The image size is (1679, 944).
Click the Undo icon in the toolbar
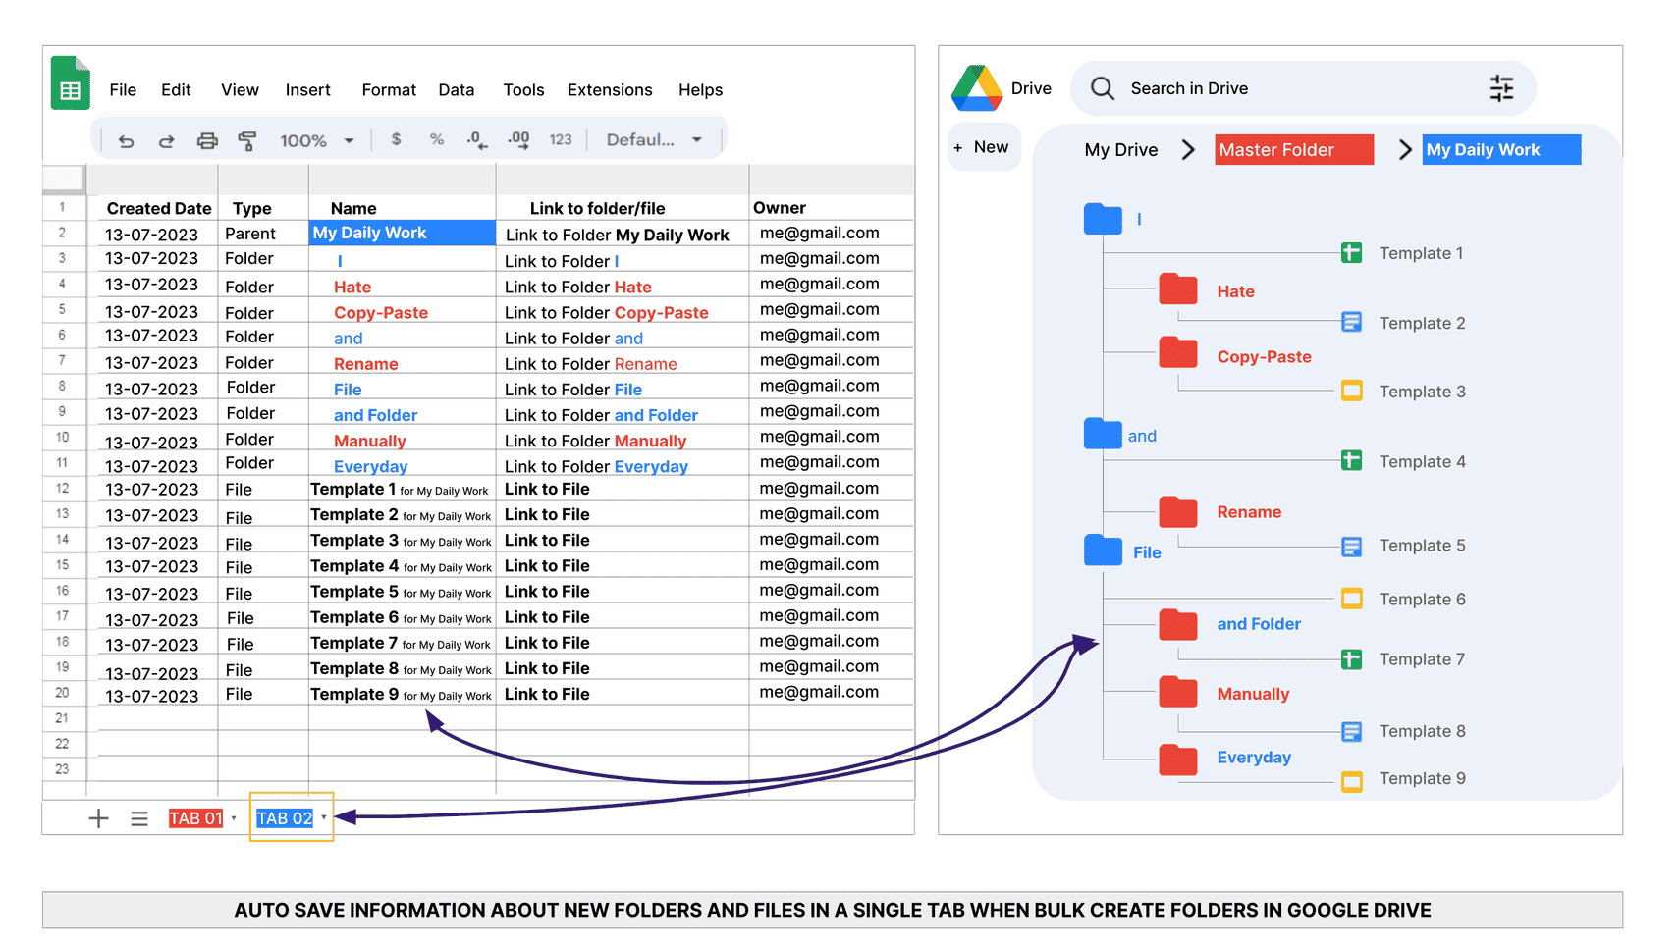coord(126,139)
